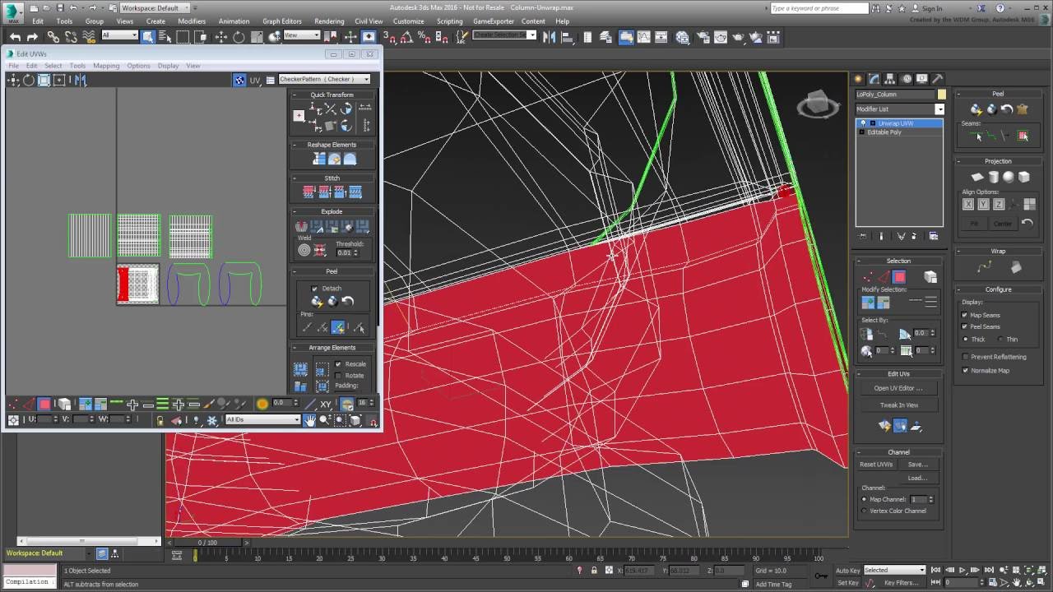
Task: Click Reset UVWs button
Action: coord(876,465)
